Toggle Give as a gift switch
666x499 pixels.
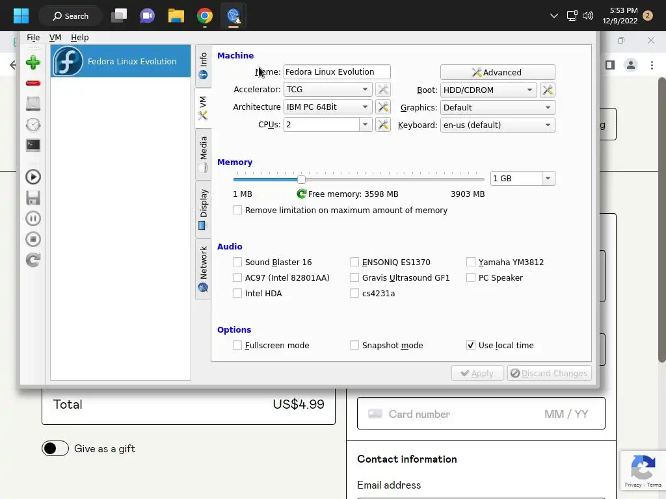click(x=55, y=448)
